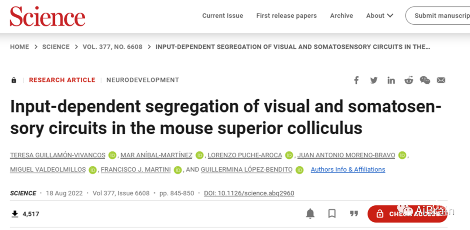Navigate to Vol. 377, No. 6608 breadcrumb
This screenshot has height=230, width=470.
(x=112, y=47)
